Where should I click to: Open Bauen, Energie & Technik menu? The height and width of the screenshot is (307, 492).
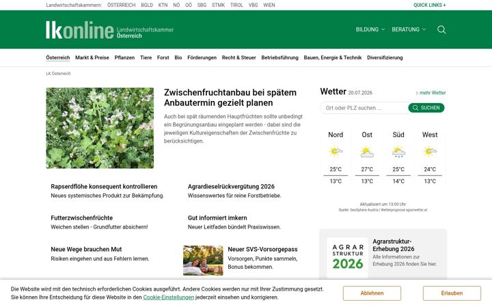coord(333,57)
